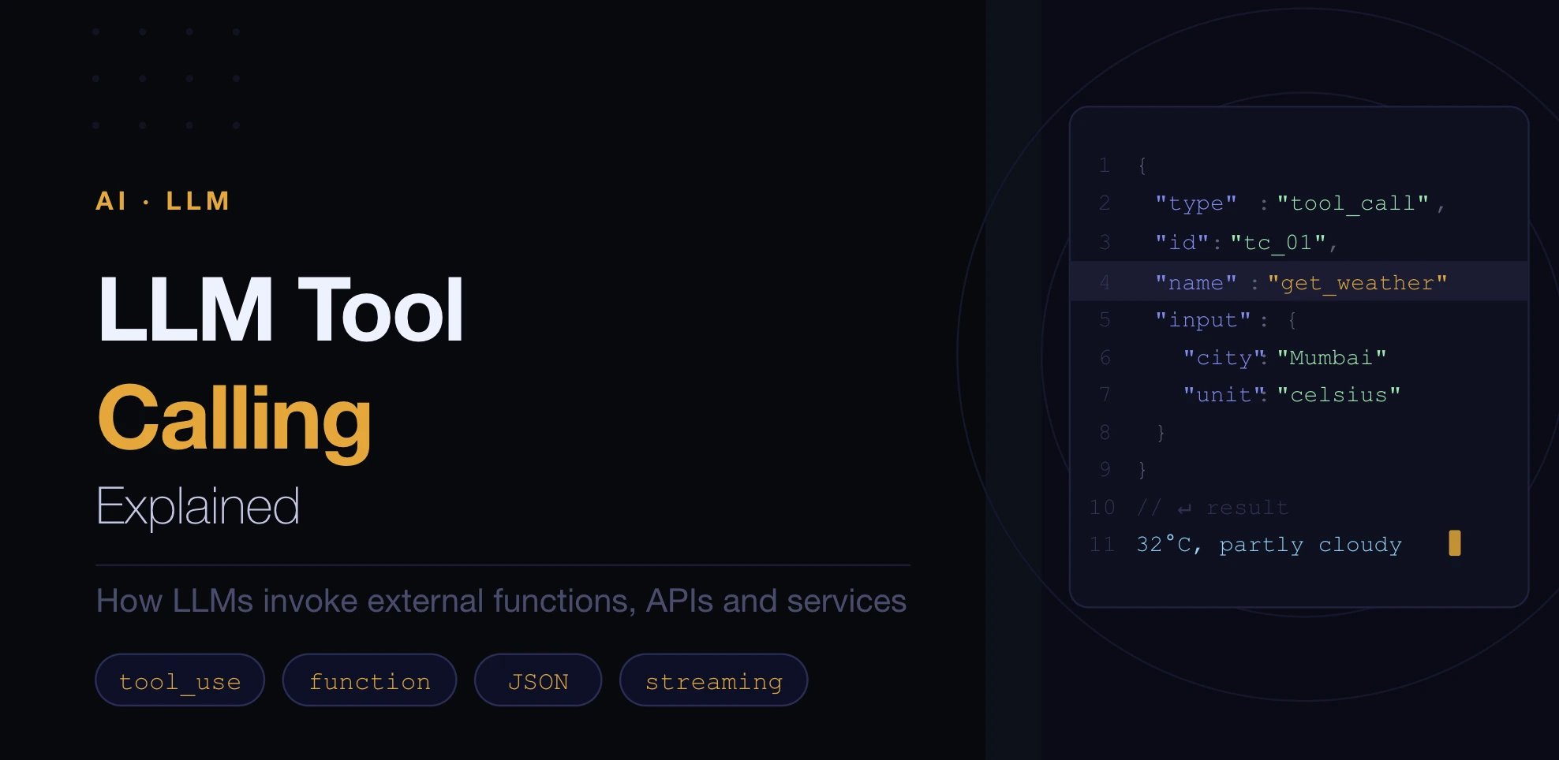Click the subtitle about invoking external functions
Image resolution: width=1559 pixels, height=760 pixels.
pos(500,599)
